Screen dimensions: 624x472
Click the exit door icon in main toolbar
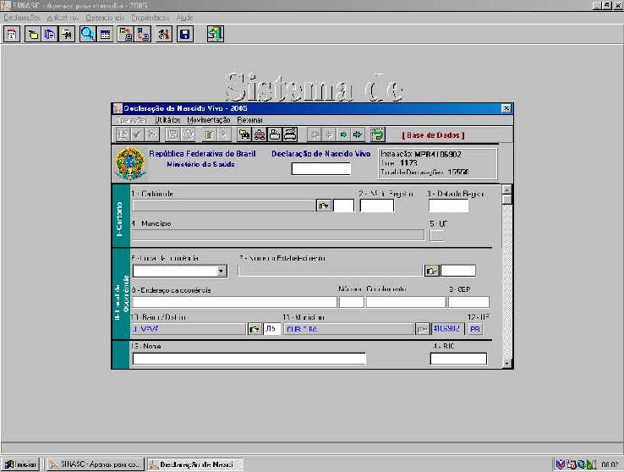point(216,34)
